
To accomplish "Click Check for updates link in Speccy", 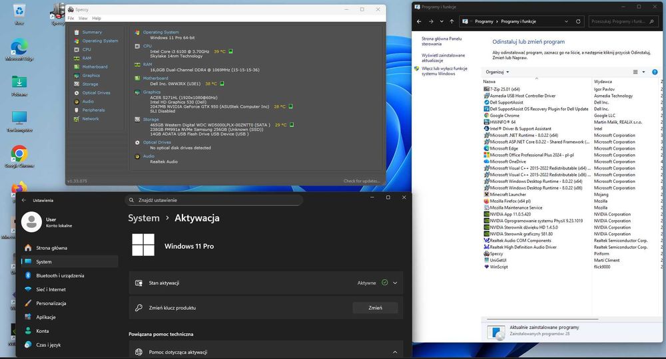I will tap(362, 181).
